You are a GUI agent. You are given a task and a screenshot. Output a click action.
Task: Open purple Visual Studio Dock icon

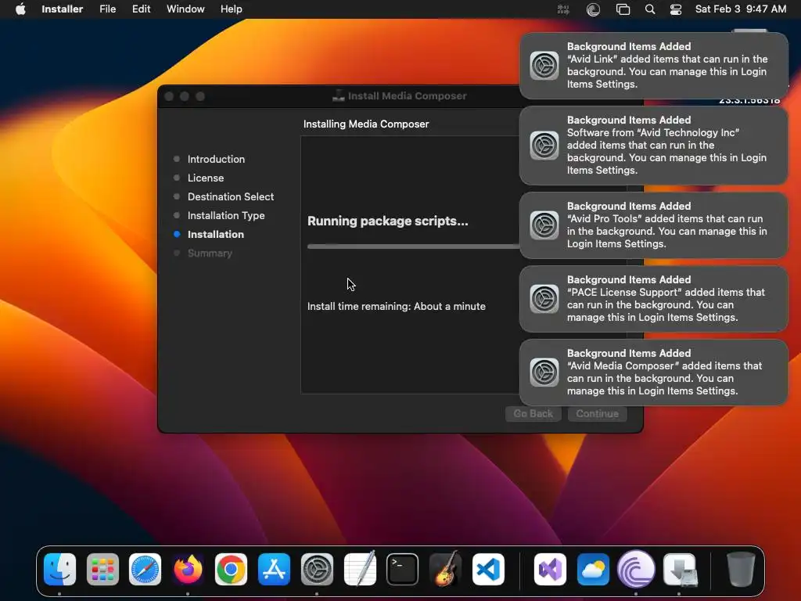550,569
